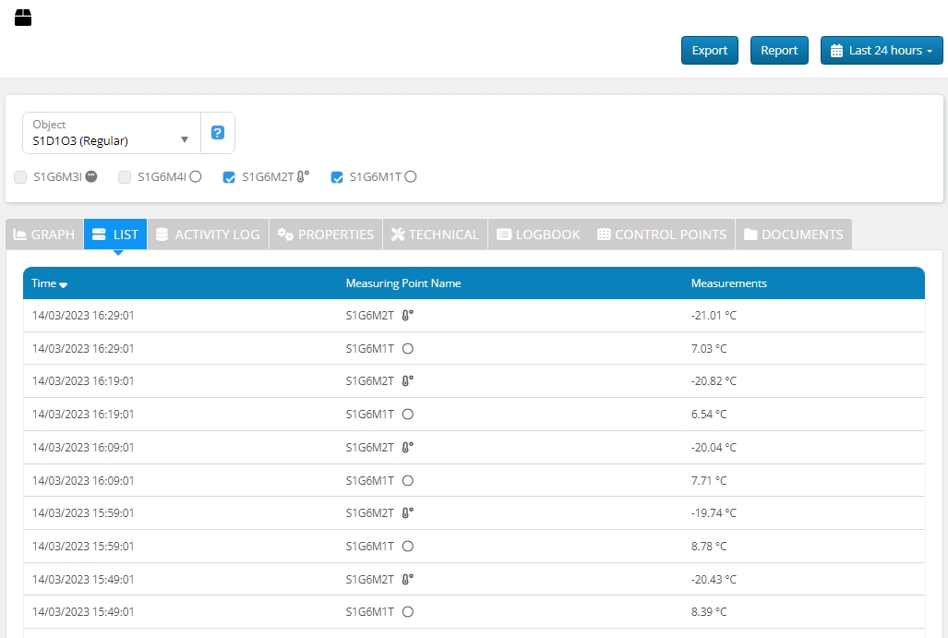Click the blue help question mark icon
Viewport: 948px width, 638px height.
click(x=218, y=133)
